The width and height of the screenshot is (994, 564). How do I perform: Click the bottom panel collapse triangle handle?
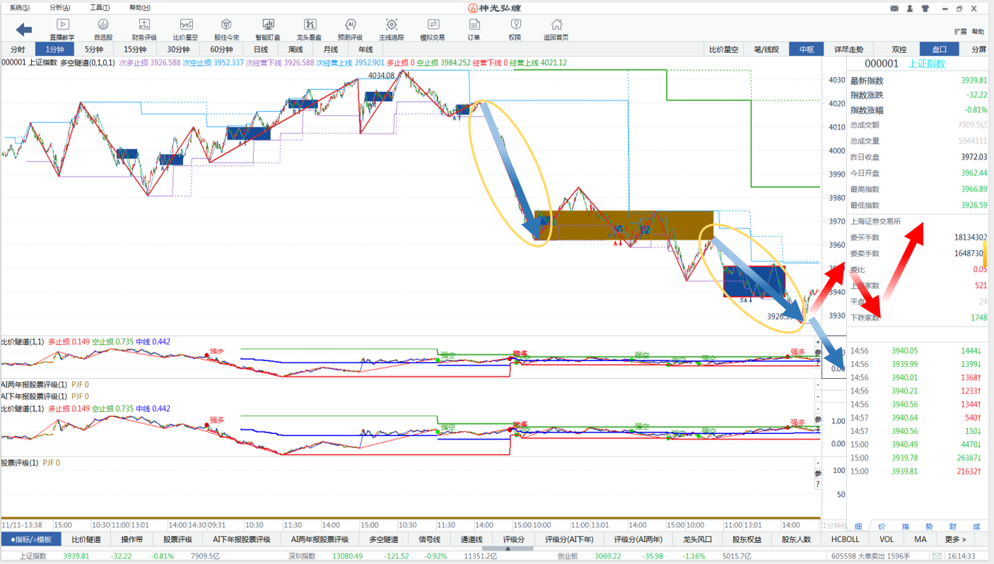[x=508, y=548]
